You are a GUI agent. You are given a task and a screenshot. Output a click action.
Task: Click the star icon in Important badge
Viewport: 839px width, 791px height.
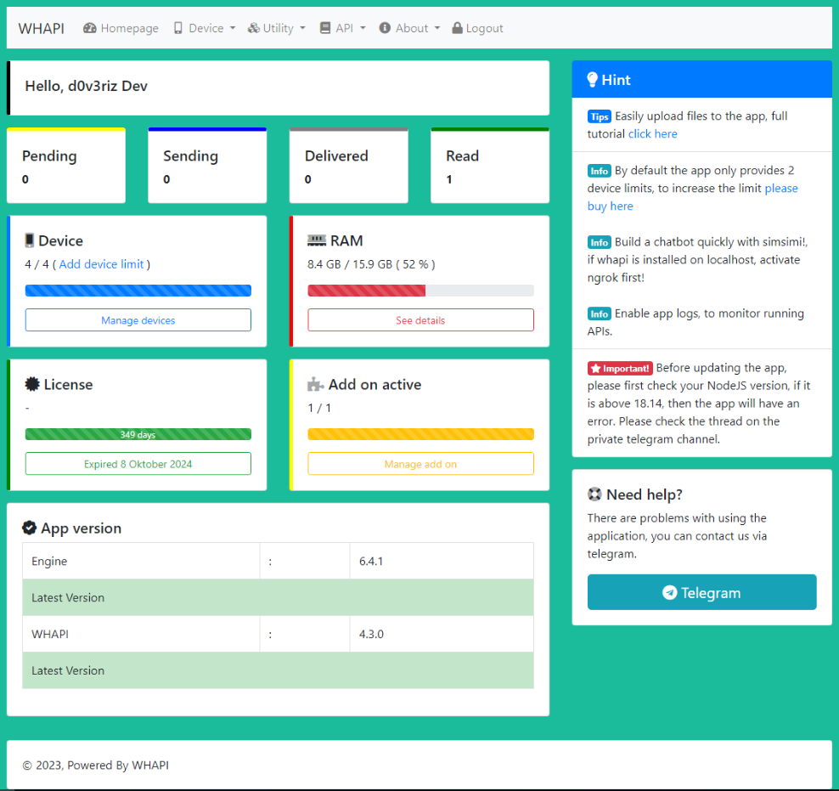595,368
